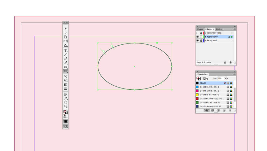Collapse the Swatches panel with double arrows
Image resolution: width=267 pixels, height=151 pixels.
pos(235,71)
